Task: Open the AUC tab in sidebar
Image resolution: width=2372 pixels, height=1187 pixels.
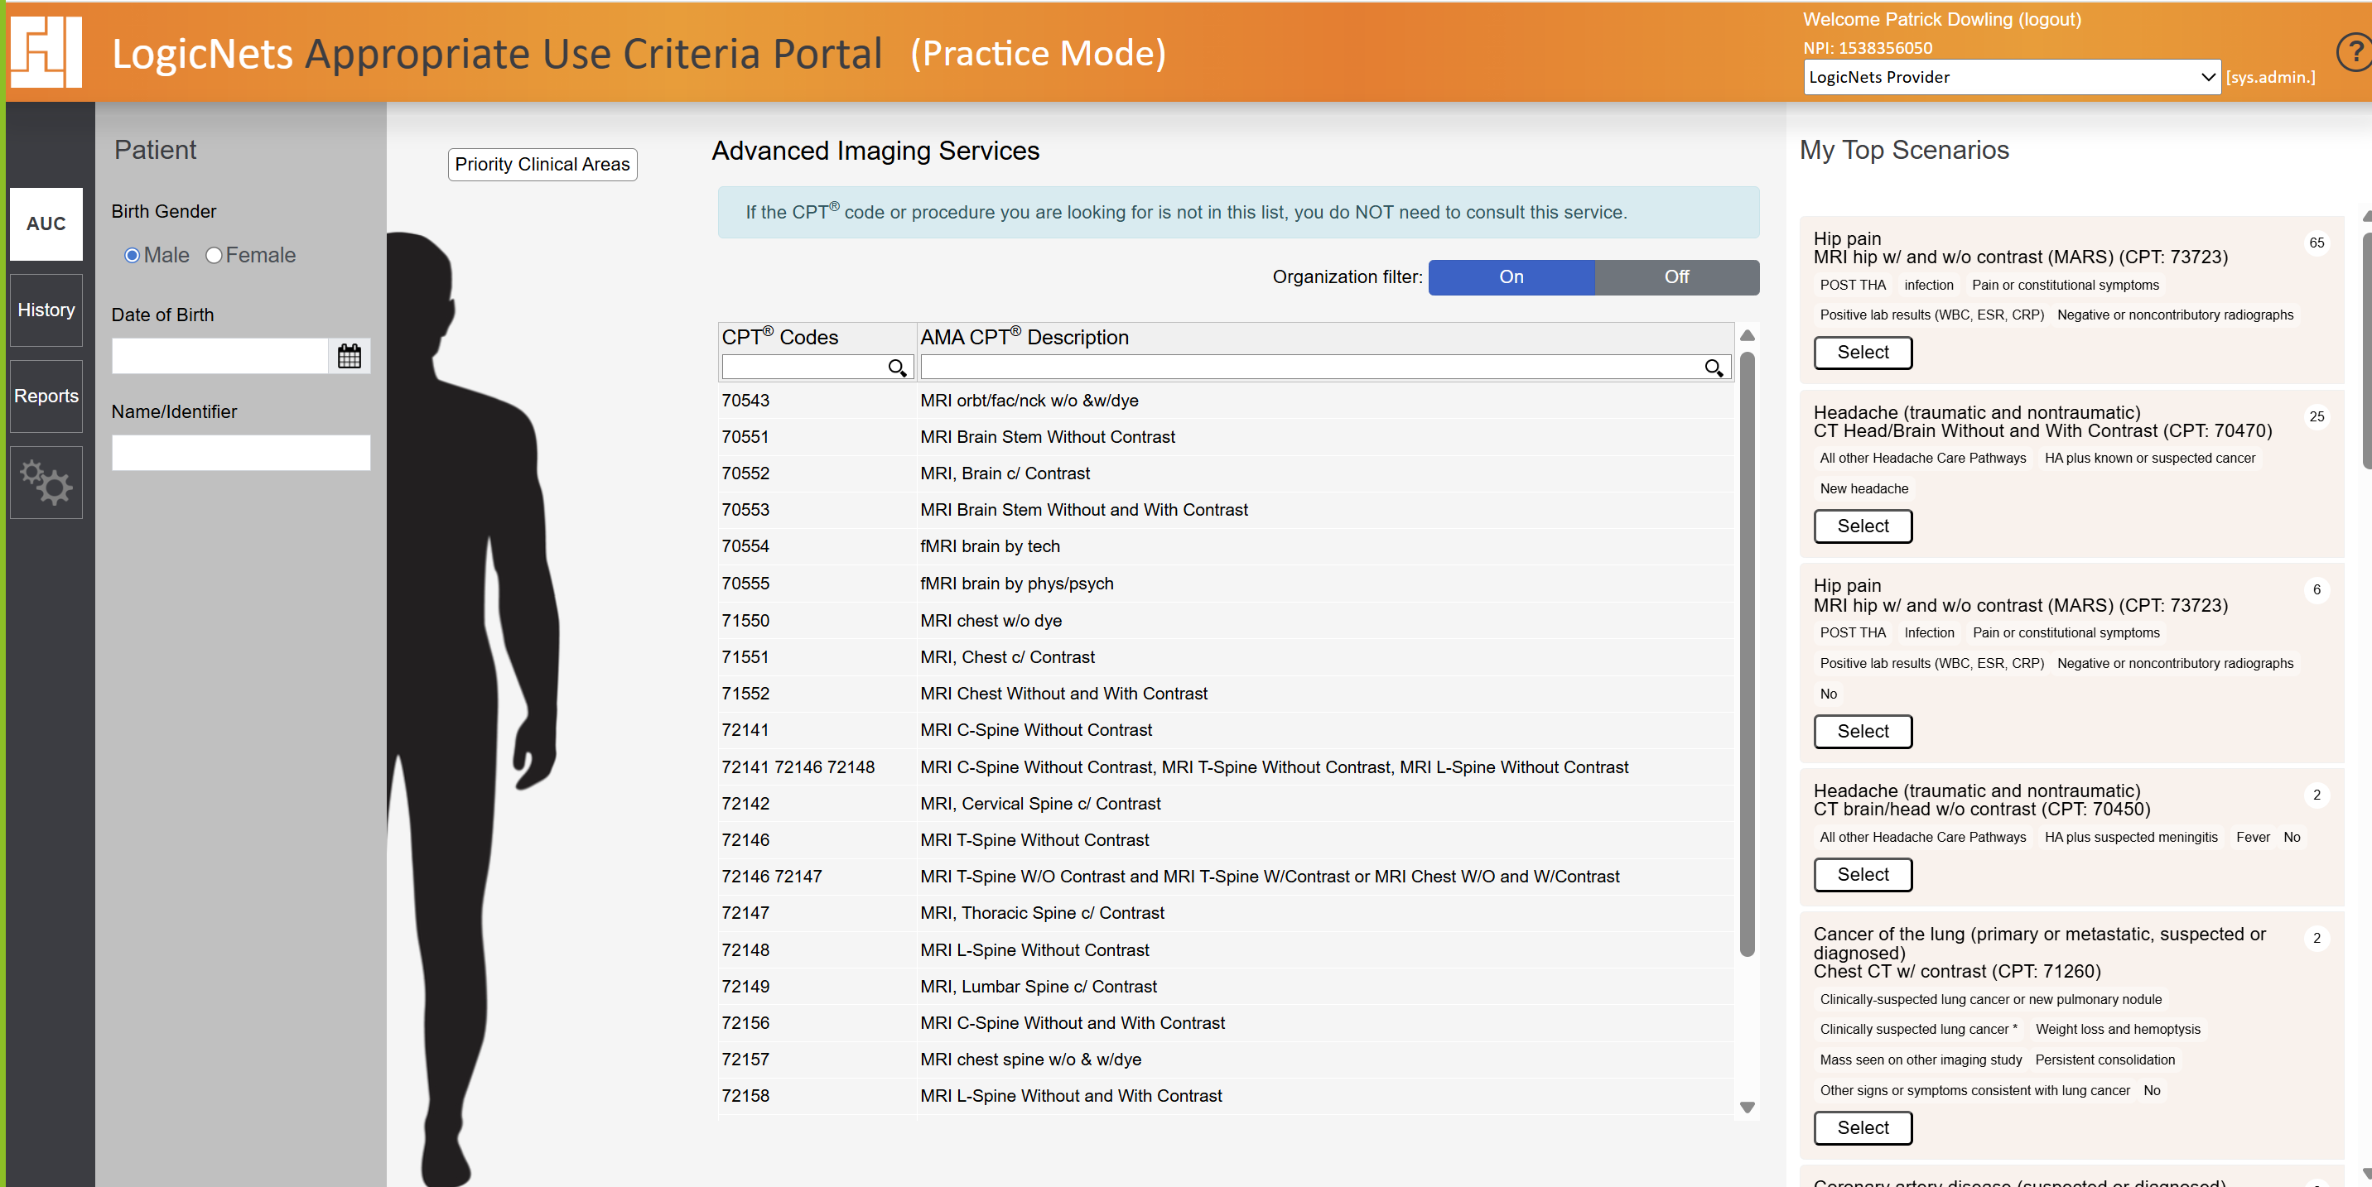Action: coord(46,223)
